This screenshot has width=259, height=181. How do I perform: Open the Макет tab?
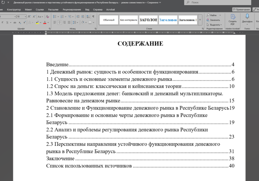click(x=28, y=10)
